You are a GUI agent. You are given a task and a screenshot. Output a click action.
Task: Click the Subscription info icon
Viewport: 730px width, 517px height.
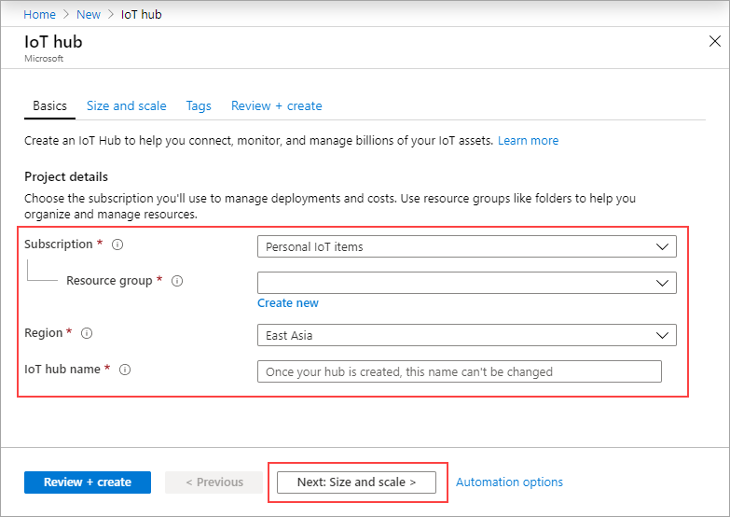coord(117,245)
